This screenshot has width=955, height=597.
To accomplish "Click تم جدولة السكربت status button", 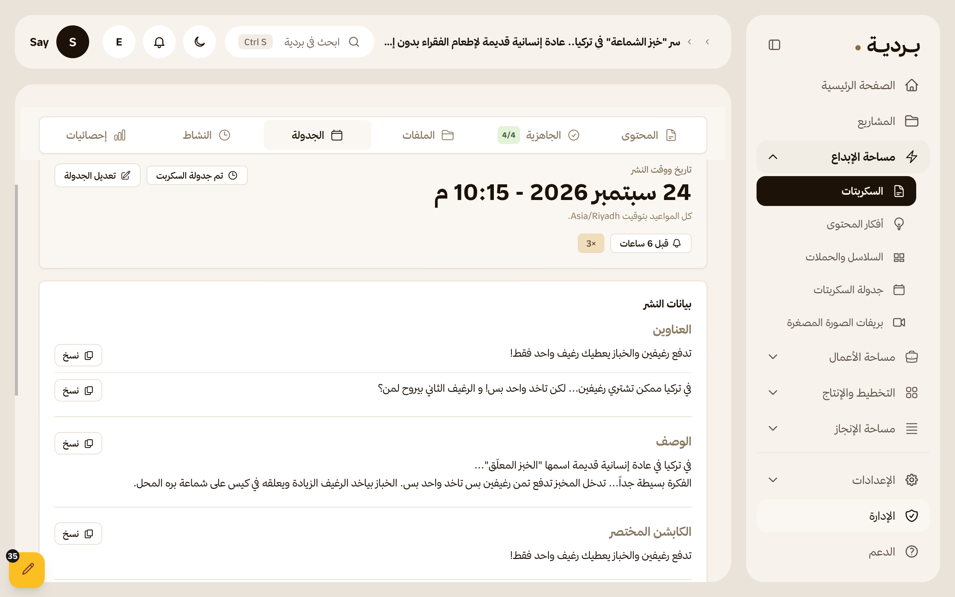I will pos(197,175).
